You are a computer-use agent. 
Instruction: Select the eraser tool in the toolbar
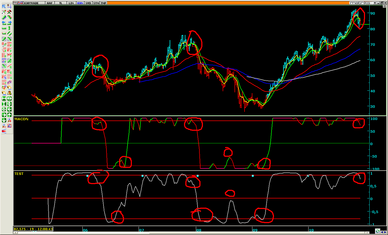tap(9, 88)
